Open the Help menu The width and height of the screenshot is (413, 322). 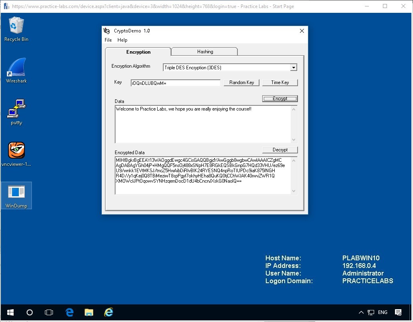tap(122, 40)
